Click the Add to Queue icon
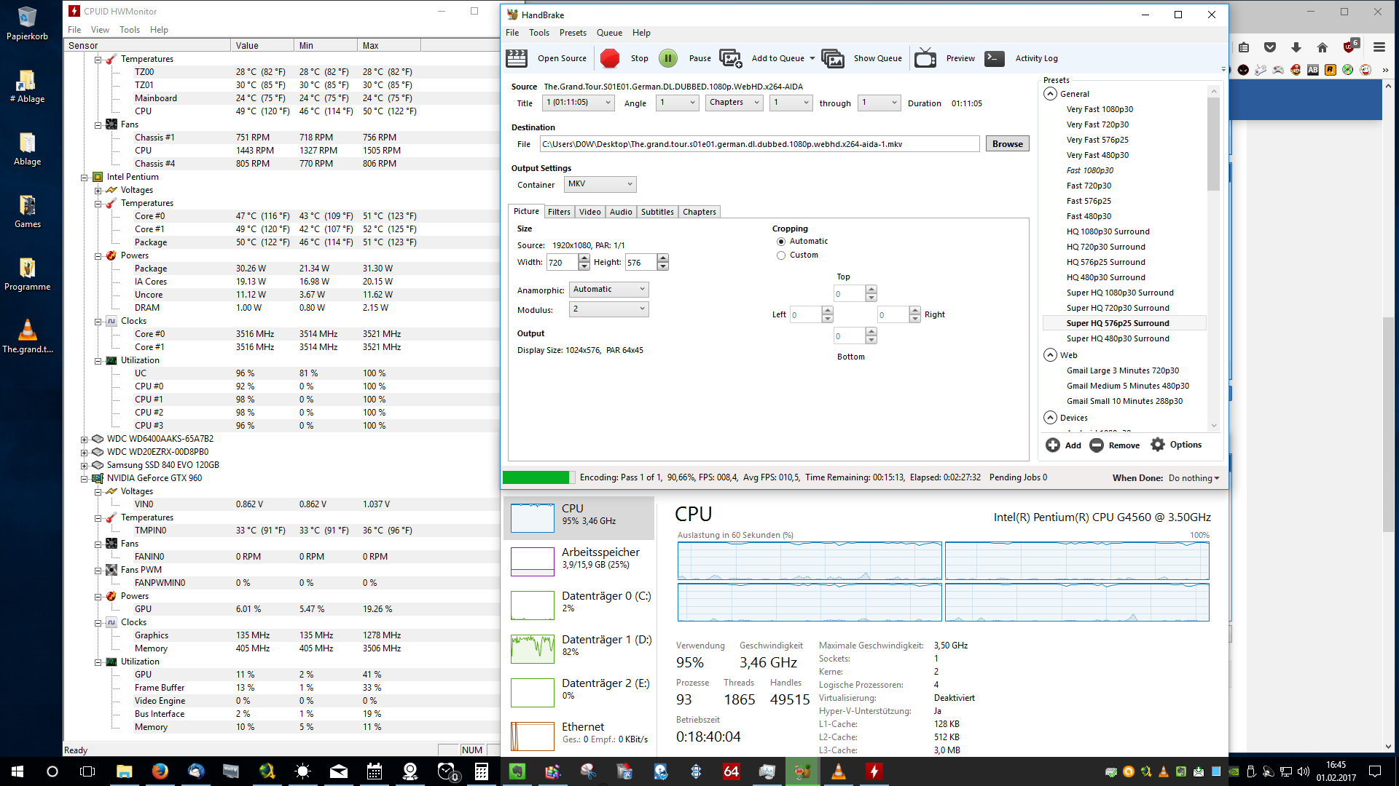This screenshot has width=1399, height=786. pyautogui.click(x=730, y=58)
